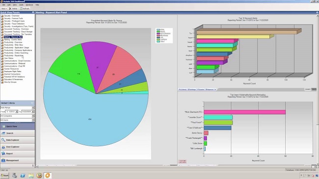The image size is (319, 179).
Task: Select Document Tracking - Overview panel
Action: click(x=16, y=29)
